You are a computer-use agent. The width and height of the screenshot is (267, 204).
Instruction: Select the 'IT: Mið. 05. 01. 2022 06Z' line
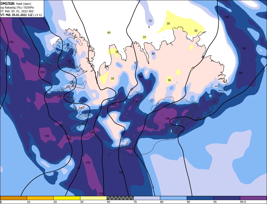tap(17, 11)
